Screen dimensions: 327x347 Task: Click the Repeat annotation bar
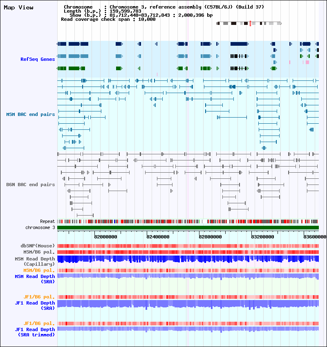188,221
